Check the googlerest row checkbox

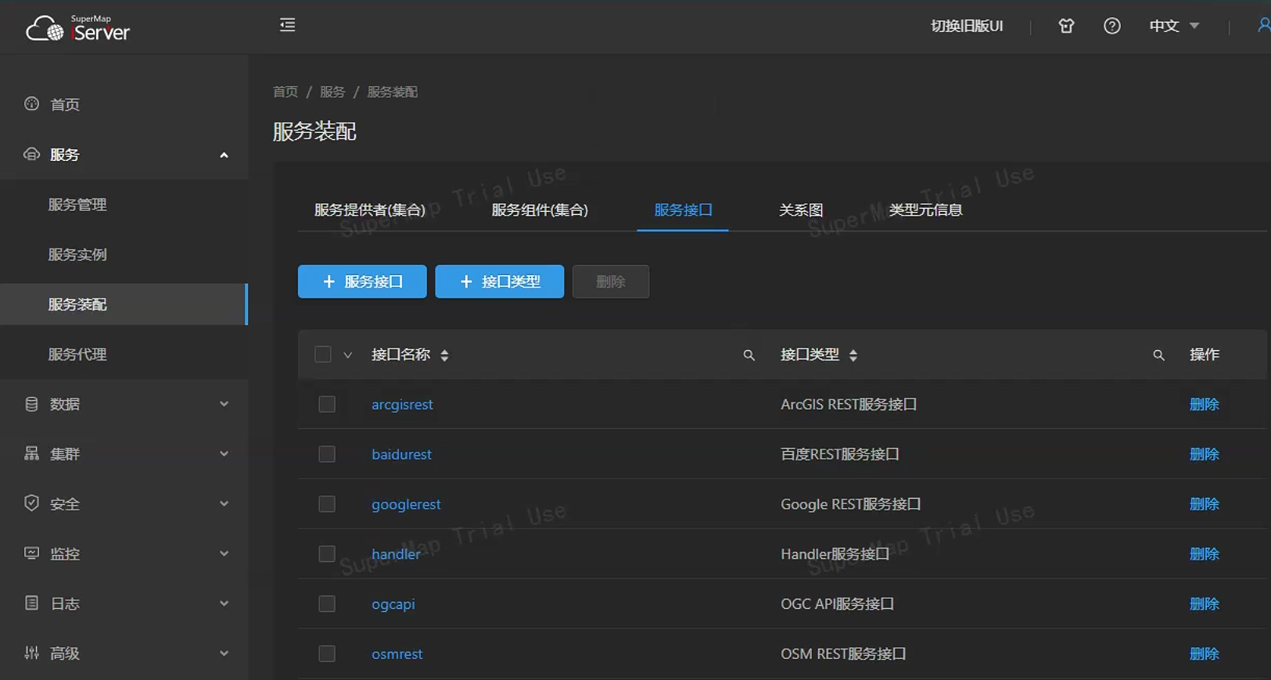point(327,504)
